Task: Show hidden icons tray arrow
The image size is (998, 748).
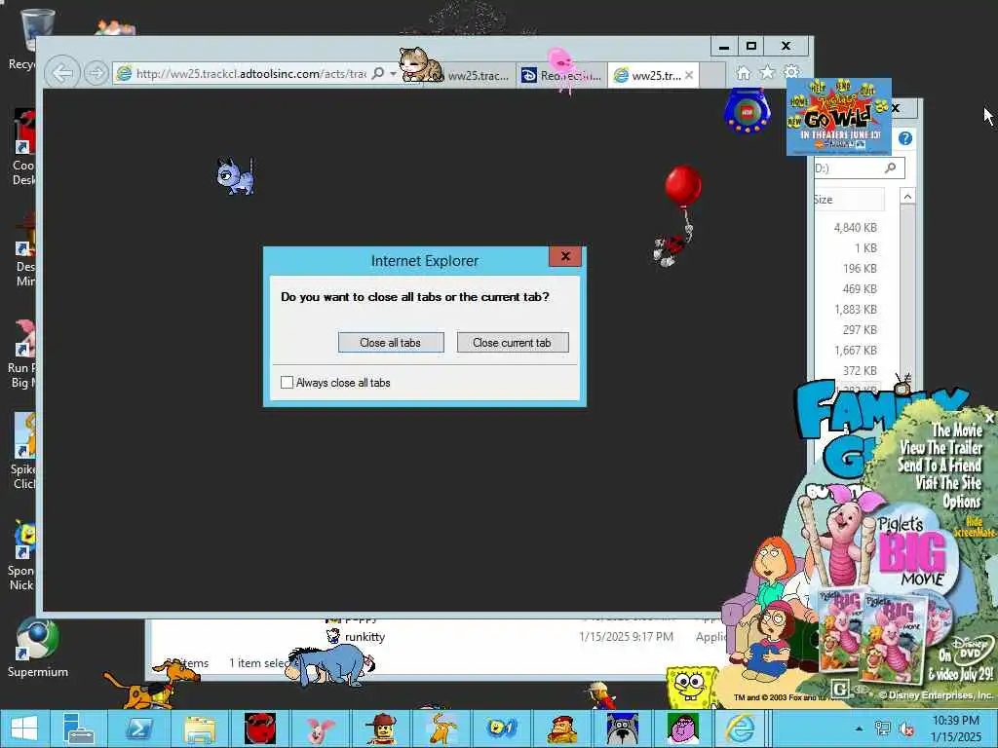Action: [860, 729]
